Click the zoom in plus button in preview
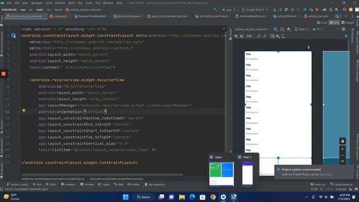 tap(342, 149)
